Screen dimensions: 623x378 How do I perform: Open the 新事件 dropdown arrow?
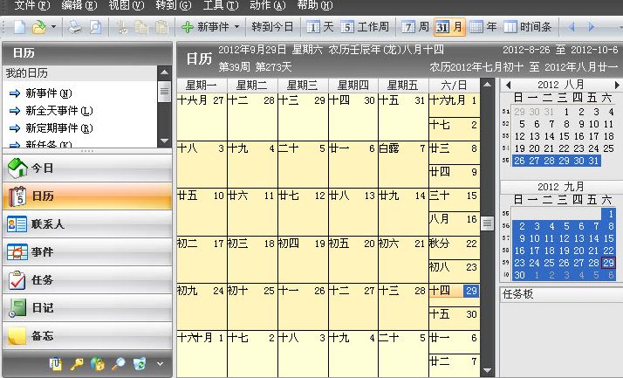click(236, 27)
